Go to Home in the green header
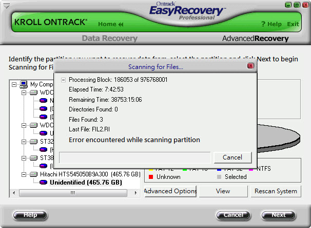This screenshot has height=228, width=311. coord(111,24)
